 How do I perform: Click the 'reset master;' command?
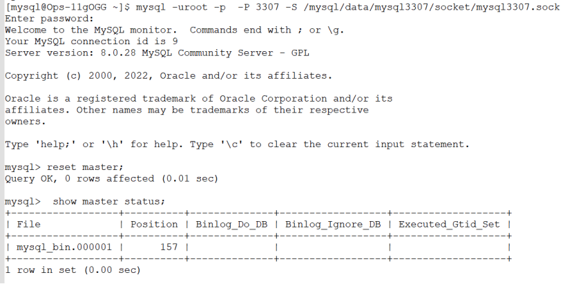(85, 167)
